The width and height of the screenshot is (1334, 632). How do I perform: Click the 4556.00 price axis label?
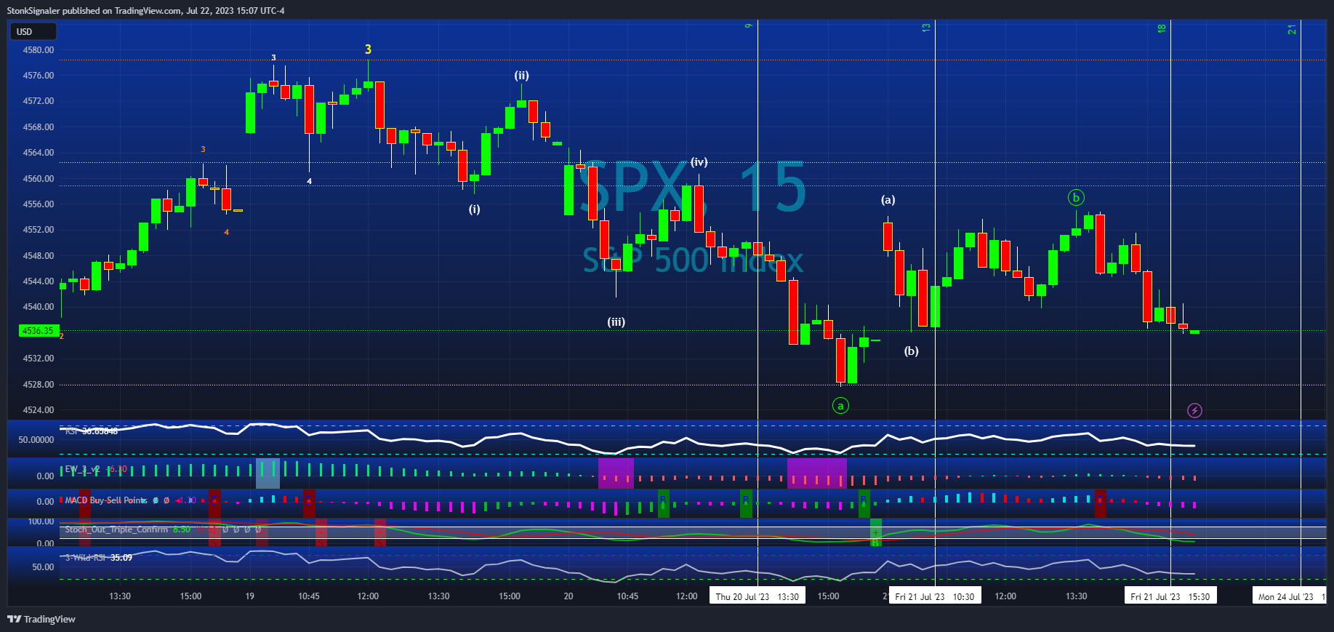39,204
